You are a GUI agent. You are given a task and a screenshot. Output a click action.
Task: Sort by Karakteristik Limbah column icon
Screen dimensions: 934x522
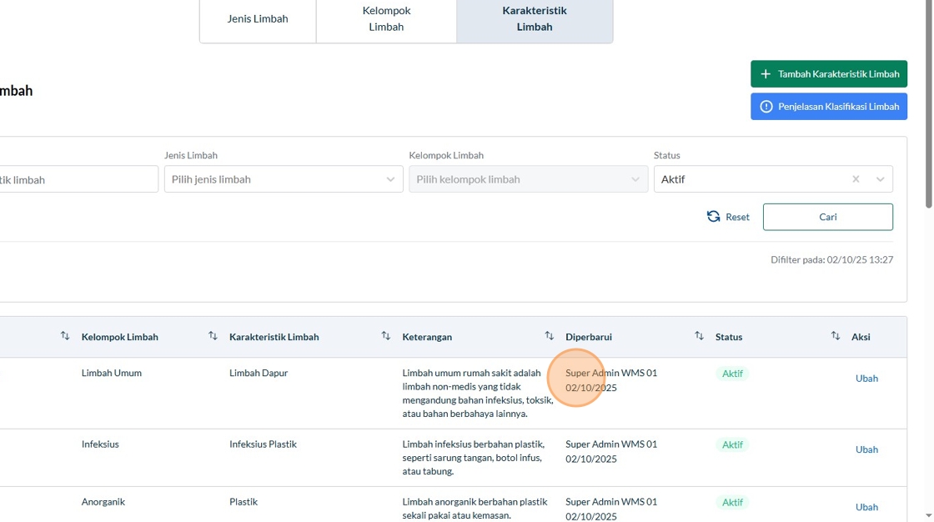(385, 336)
